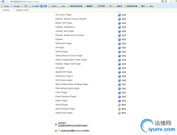The width and height of the screenshot is (177, 135).
Task: Click the status ball for Pipeline: Stage View Plugin
Action: click(119, 64)
